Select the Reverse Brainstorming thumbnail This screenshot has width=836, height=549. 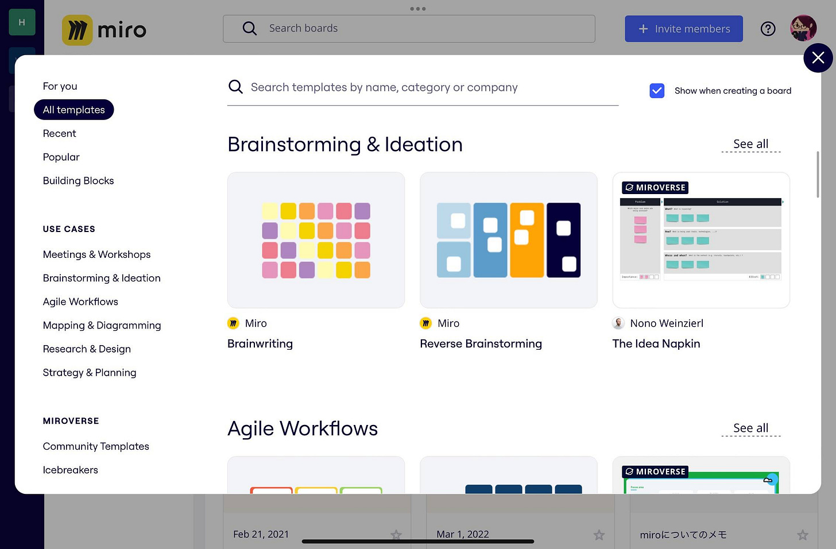tap(508, 240)
